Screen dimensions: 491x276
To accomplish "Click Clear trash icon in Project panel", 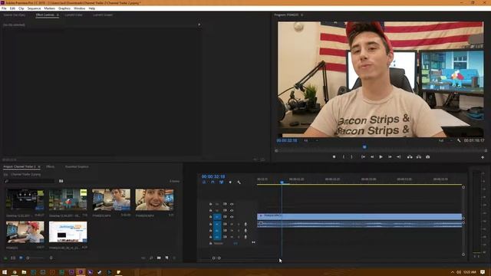I will 174,258.
